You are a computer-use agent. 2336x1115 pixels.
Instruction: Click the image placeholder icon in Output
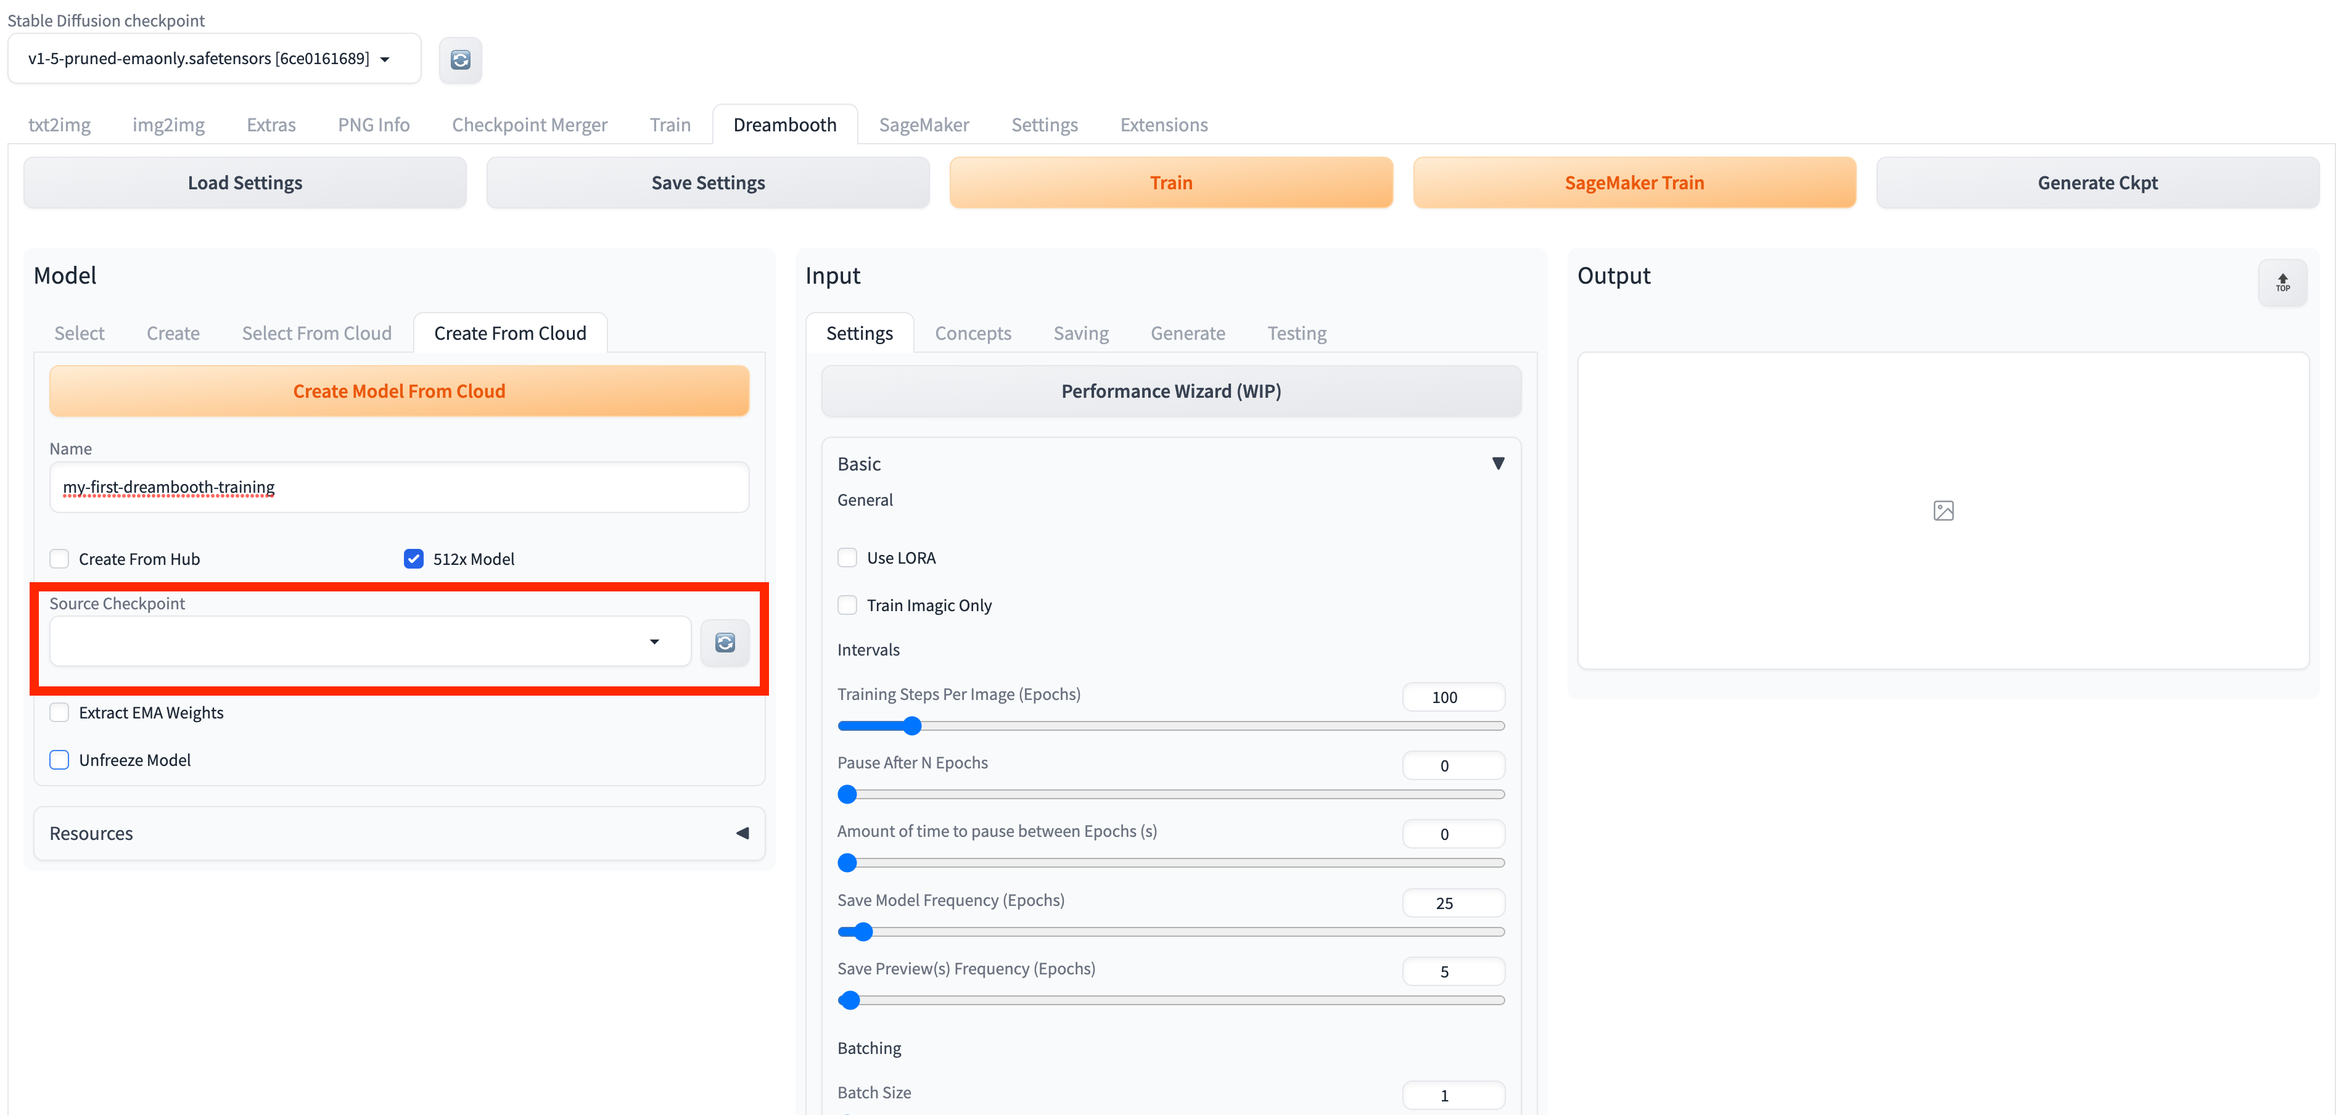pos(1943,511)
